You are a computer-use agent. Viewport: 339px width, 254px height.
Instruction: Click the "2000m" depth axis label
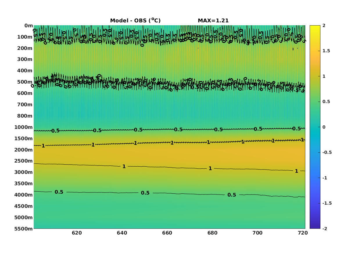24,150
